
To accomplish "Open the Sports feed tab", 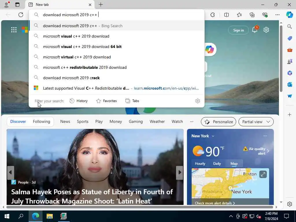I will click(82, 122).
